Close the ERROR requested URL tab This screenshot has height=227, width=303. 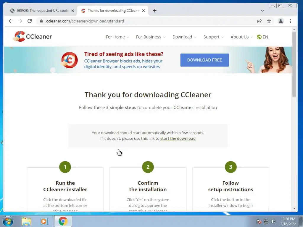click(x=73, y=11)
